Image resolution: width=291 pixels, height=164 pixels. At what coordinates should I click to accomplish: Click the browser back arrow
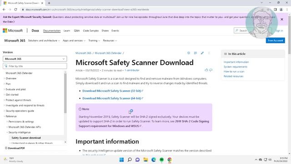click(x=4, y=10)
